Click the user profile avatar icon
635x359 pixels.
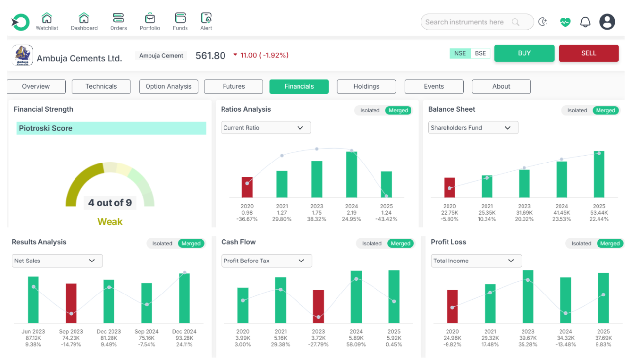tap(607, 22)
